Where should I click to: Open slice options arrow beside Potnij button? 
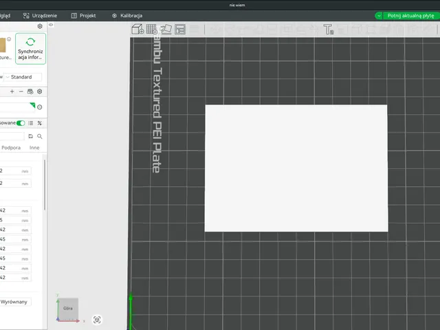pyautogui.click(x=379, y=16)
